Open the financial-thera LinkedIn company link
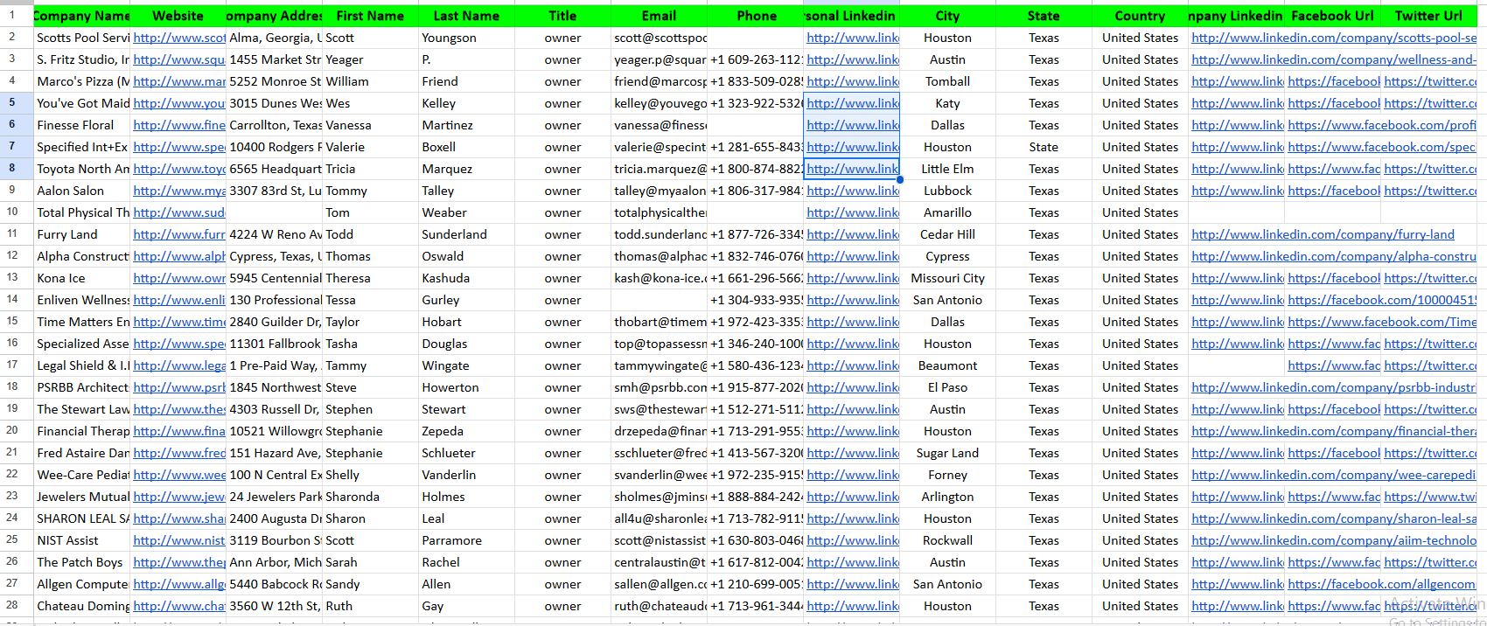Screen dimensions: 1487x626 (x=1333, y=431)
